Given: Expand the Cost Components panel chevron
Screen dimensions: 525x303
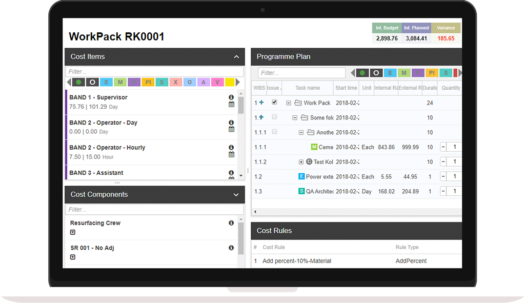Looking at the screenshot, I should click(236, 195).
